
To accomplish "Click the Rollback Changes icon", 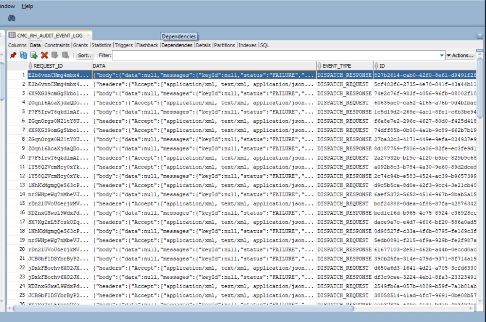I will pos(65,55).
